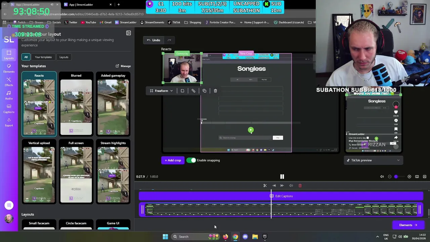Screen dimensions: 430x242
Task: Split the clip with the scissors icon
Action: click(265, 186)
